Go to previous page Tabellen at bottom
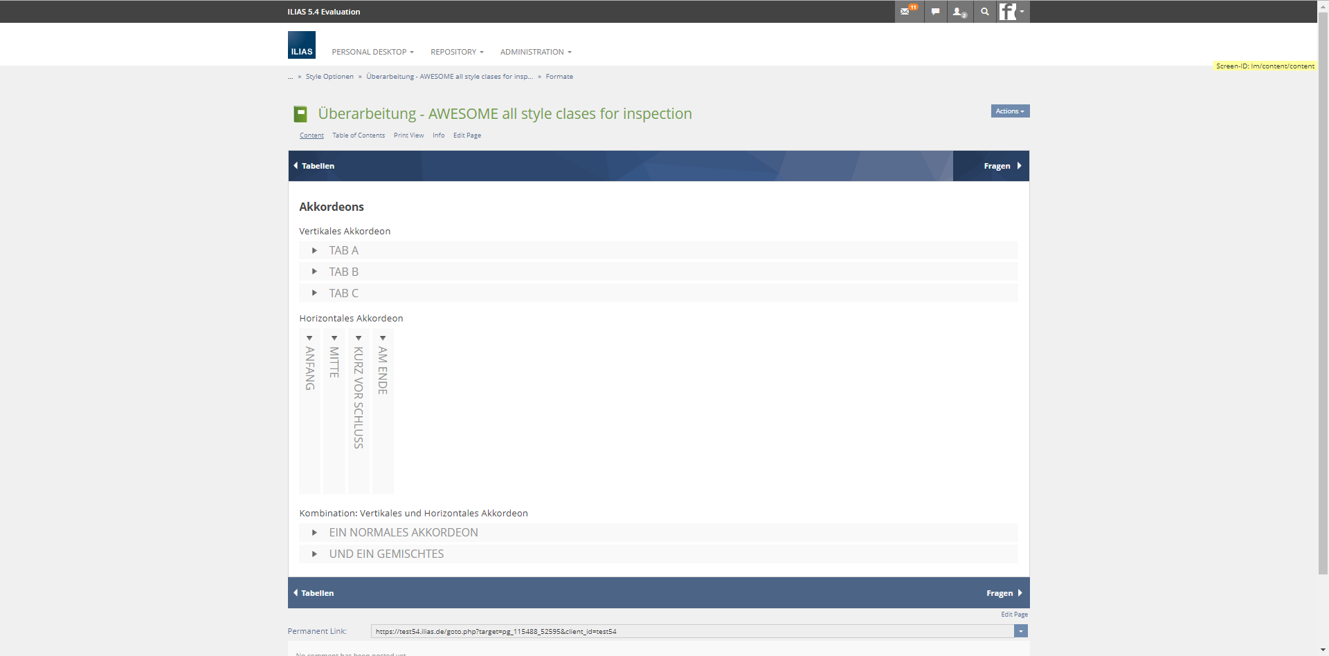This screenshot has height=656, width=1329. pyautogui.click(x=314, y=593)
